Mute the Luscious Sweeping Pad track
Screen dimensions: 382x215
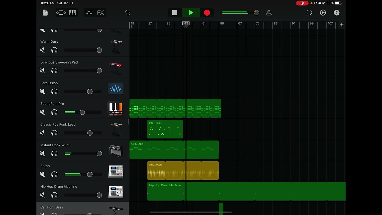pyautogui.click(x=42, y=71)
